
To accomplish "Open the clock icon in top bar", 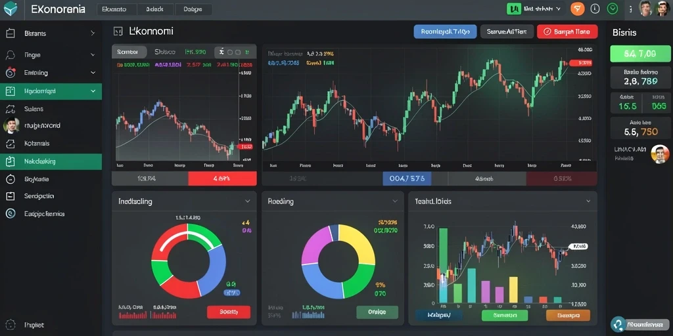I will (595, 9).
